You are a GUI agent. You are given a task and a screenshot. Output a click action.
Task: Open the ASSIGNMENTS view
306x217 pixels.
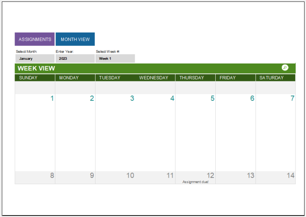pyautogui.click(x=34, y=39)
